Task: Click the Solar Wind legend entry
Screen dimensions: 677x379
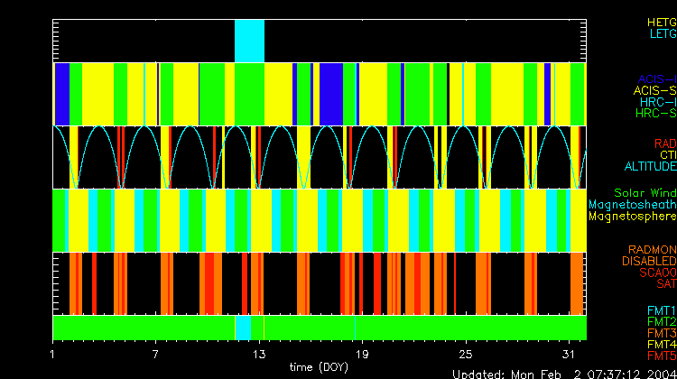Action: point(645,193)
